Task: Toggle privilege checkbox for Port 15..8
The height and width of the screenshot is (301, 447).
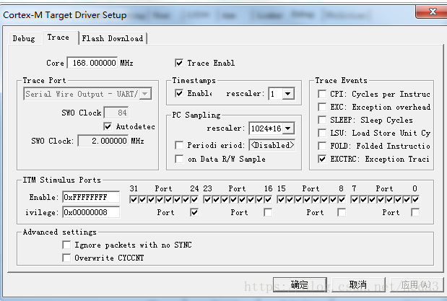Action: click(x=342, y=212)
